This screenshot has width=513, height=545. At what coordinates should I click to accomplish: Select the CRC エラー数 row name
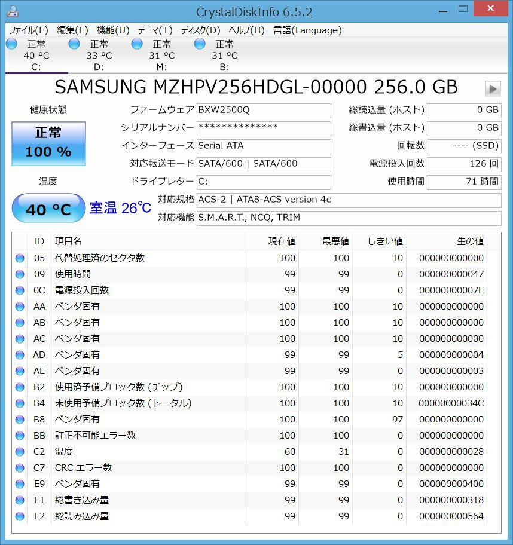click(x=84, y=468)
